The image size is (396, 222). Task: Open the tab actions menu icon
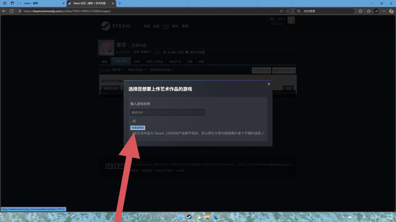(12, 3)
